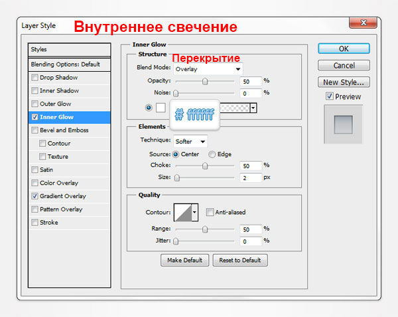Click the Range slider handle

point(205,229)
